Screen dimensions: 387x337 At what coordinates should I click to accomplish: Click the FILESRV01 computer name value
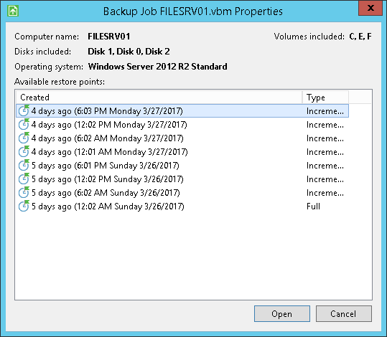pos(109,37)
